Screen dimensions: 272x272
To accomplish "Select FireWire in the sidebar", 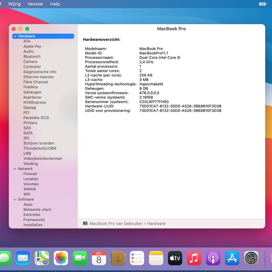I will tap(31, 87).
